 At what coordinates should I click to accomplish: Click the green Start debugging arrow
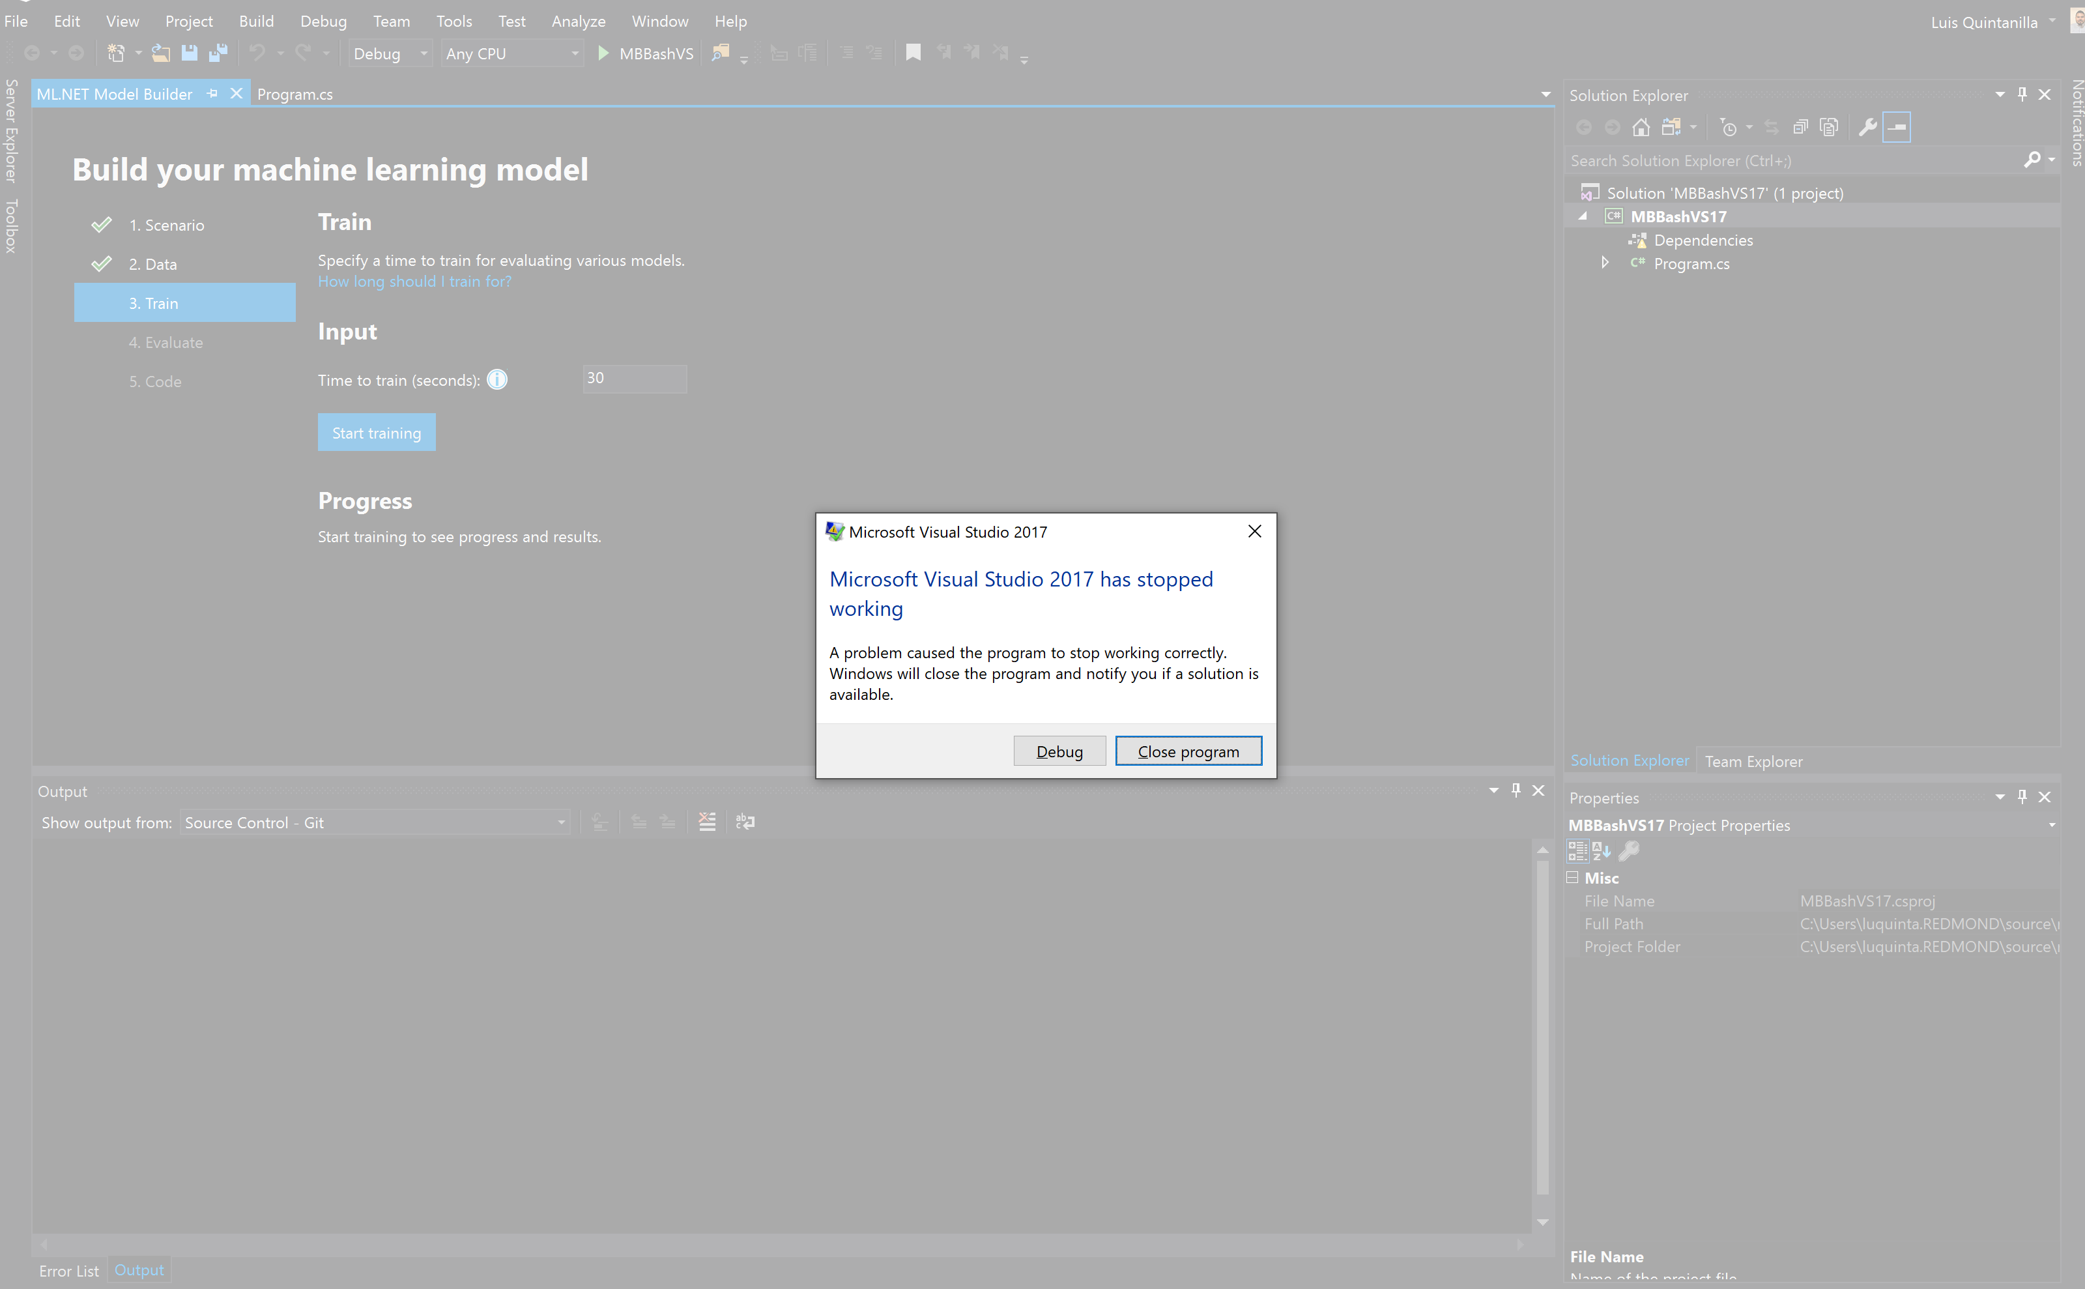point(603,53)
